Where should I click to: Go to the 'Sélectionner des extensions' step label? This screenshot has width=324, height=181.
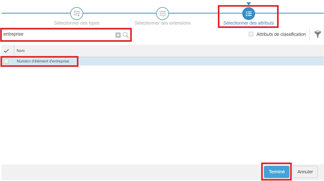163,23
